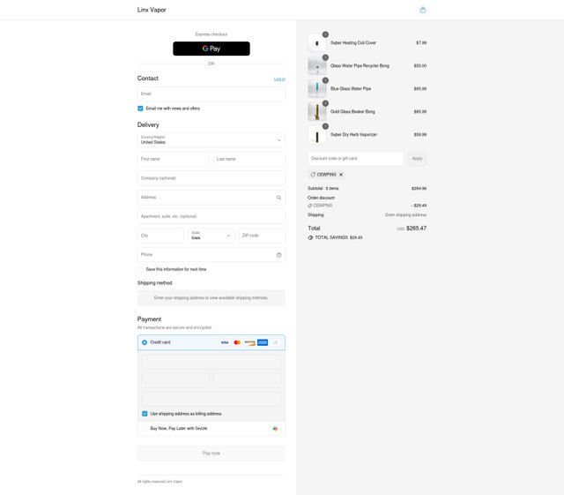Focus the name on card field
The width and height of the screenshot is (564, 495).
[x=211, y=400]
